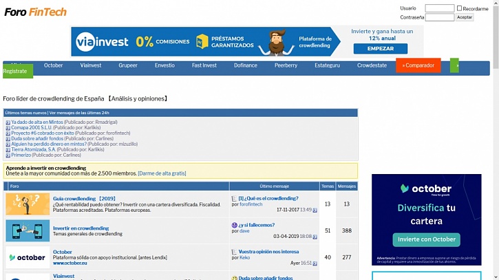Open Invertir en crowdlending forum thumbnail image
Image resolution: width=499 pixels, height=280 pixels.
(x=28, y=230)
